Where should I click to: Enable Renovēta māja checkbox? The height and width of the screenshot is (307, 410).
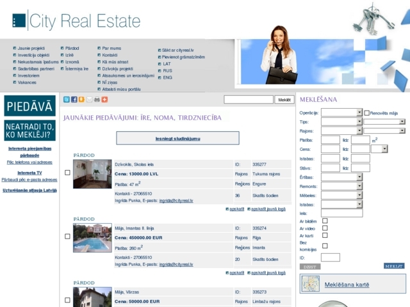click(x=367, y=113)
